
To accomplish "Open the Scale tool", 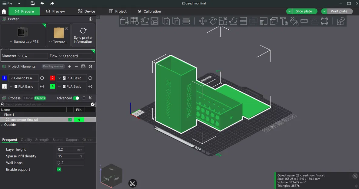I will (223, 21).
